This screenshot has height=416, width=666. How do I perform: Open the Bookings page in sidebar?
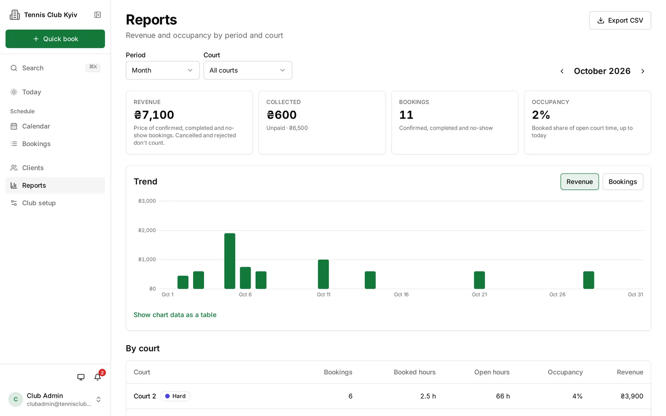coord(55,144)
